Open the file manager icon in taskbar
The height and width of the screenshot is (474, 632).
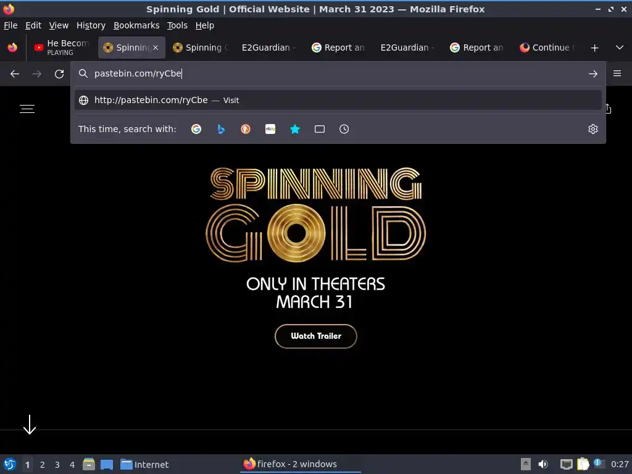point(89,464)
